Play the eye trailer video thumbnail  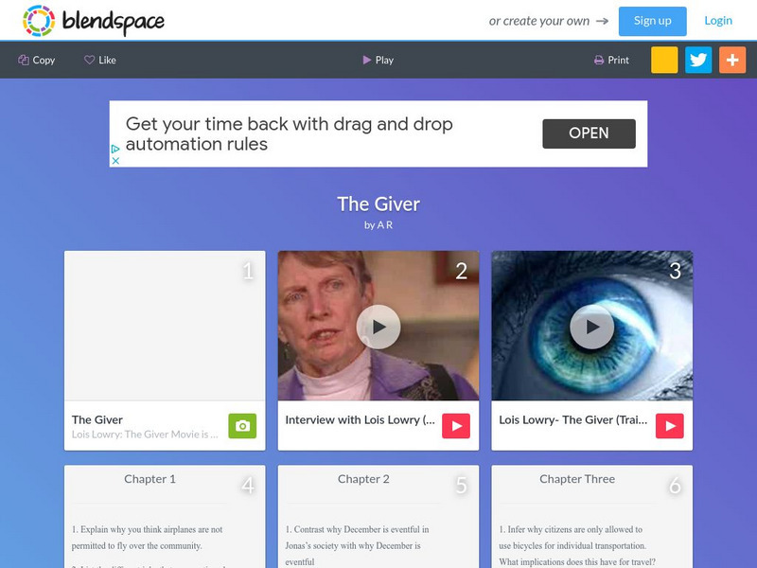pyautogui.click(x=592, y=327)
